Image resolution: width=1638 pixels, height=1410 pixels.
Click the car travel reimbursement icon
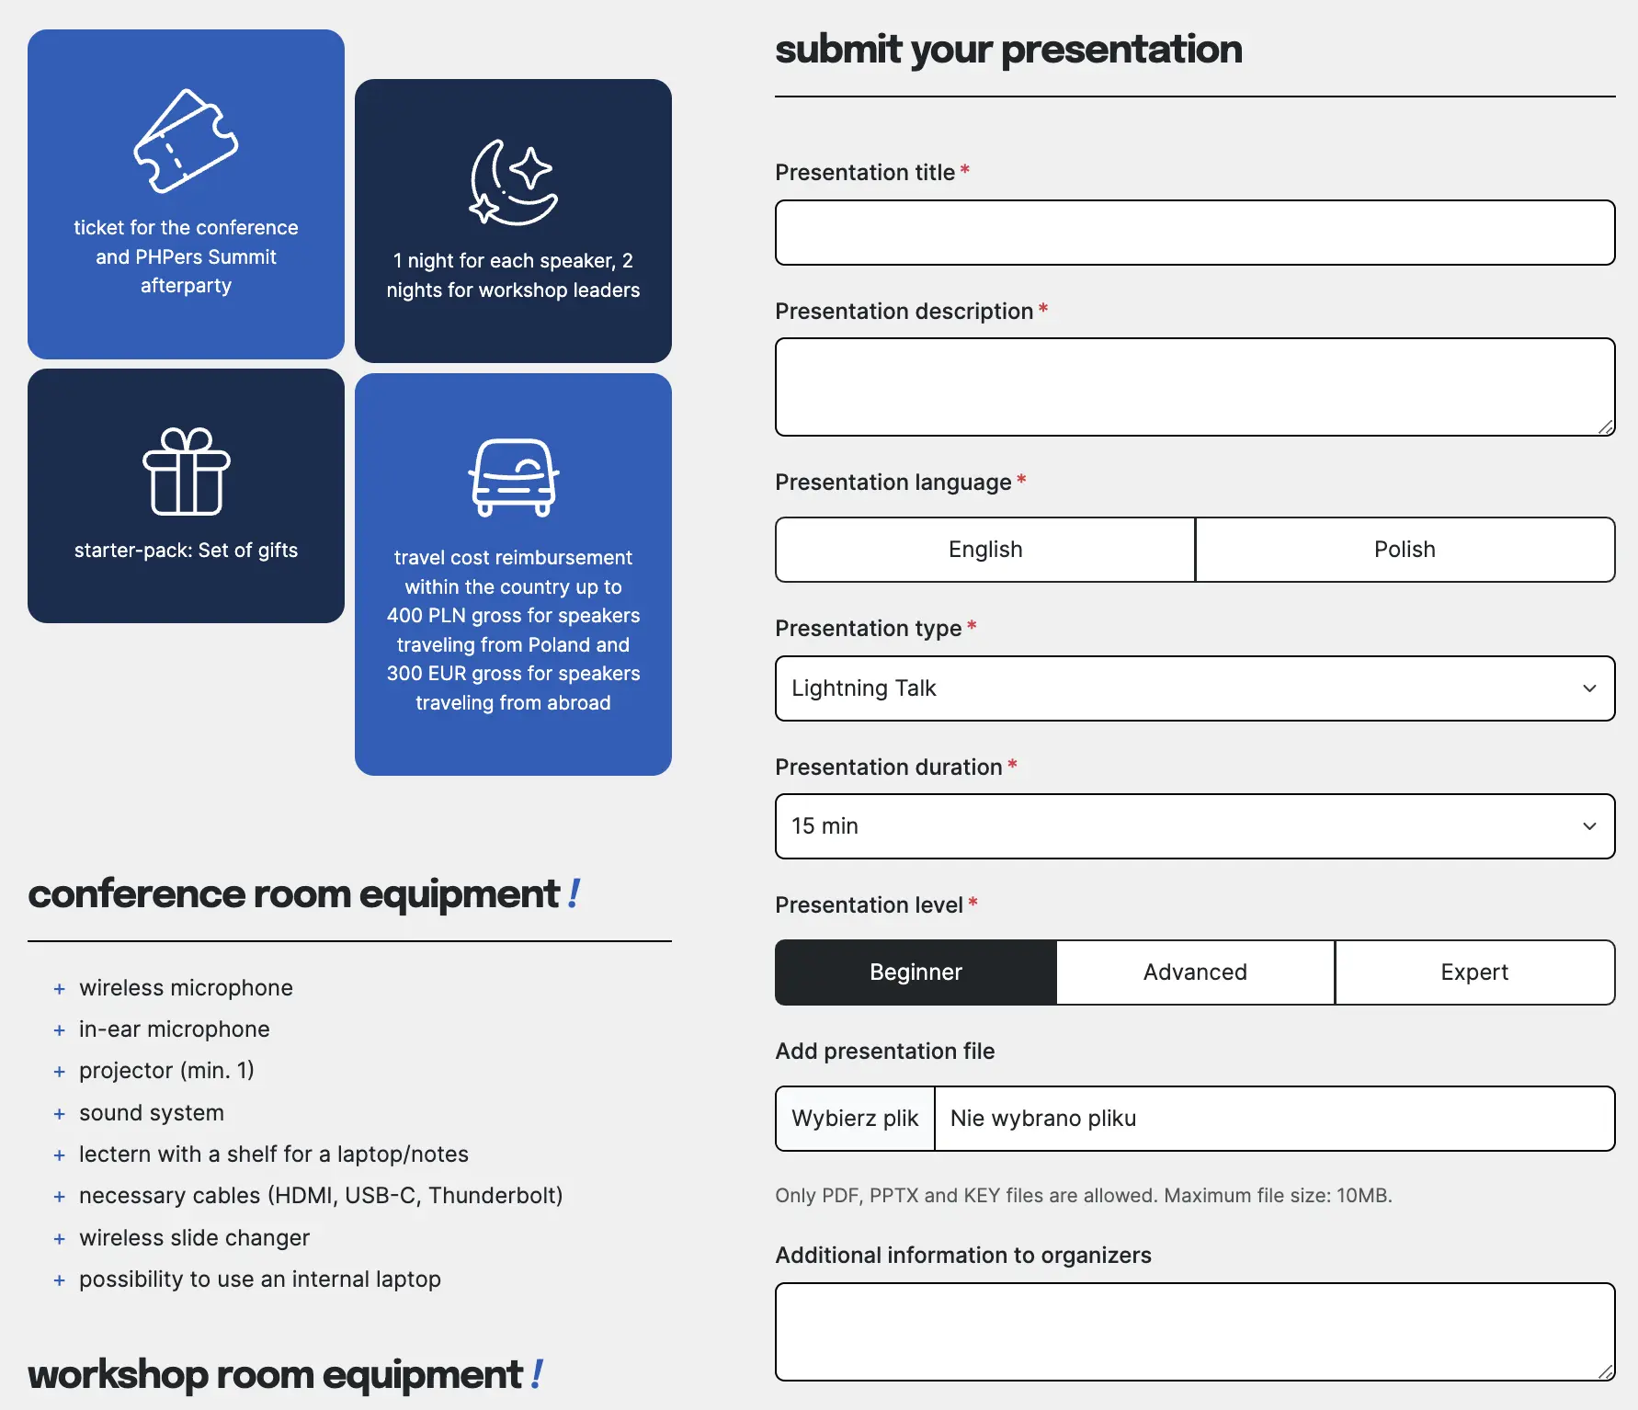pos(513,477)
